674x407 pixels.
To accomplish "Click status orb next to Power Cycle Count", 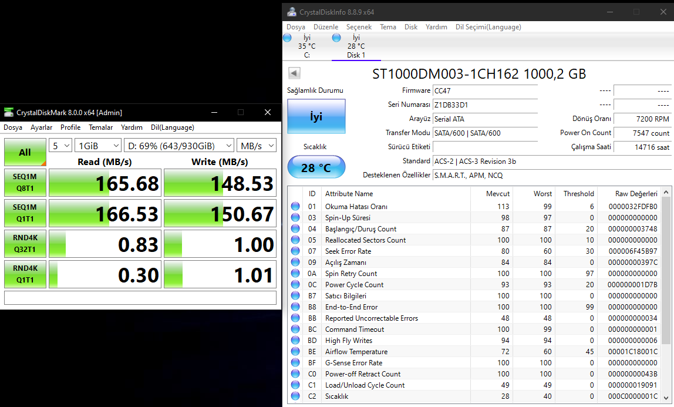I will (x=295, y=285).
